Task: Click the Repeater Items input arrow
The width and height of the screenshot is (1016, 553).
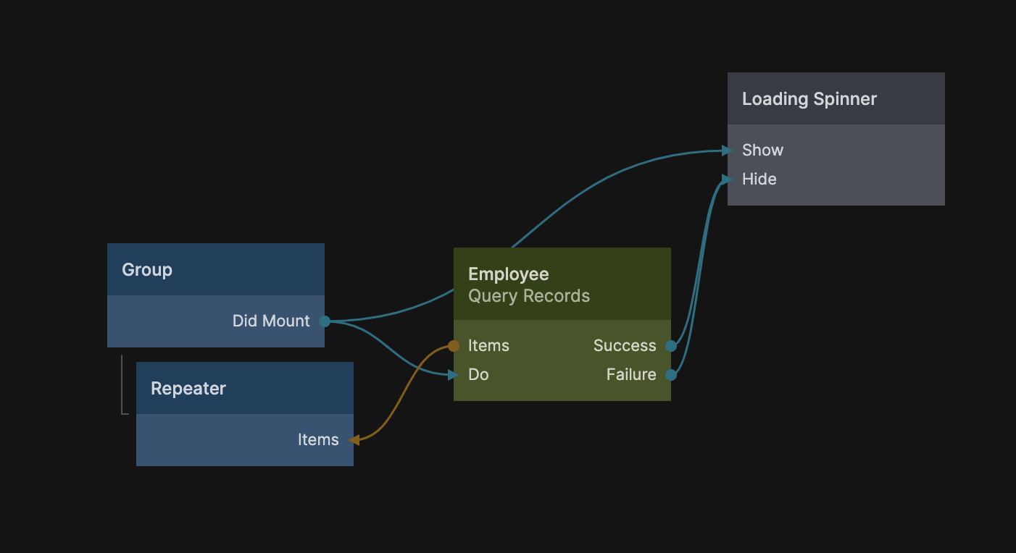Action: [x=354, y=440]
